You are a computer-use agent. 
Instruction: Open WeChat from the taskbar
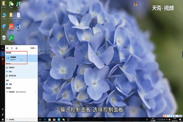[63, 120]
